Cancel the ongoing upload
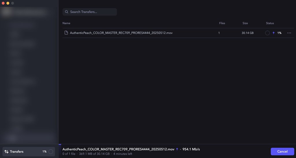This screenshot has height=158, width=296. [282, 151]
